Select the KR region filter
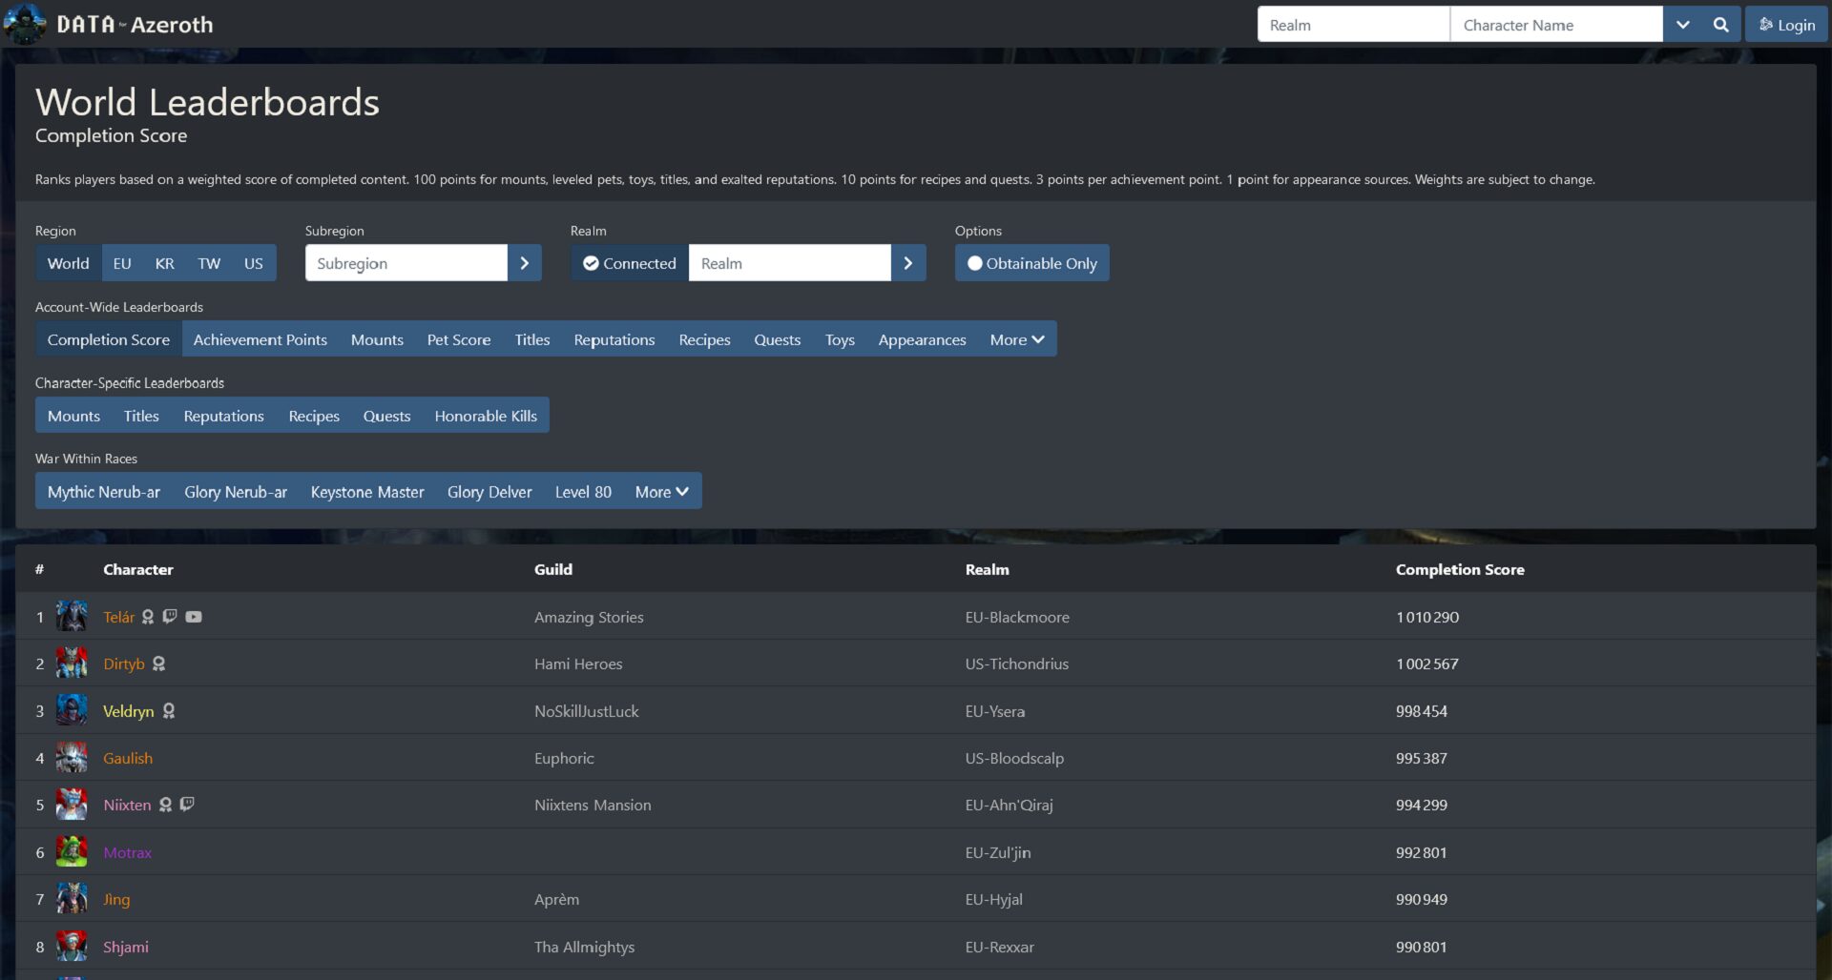 click(x=164, y=263)
